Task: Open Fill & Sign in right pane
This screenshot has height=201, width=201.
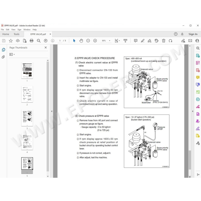Action: click(198, 129)
